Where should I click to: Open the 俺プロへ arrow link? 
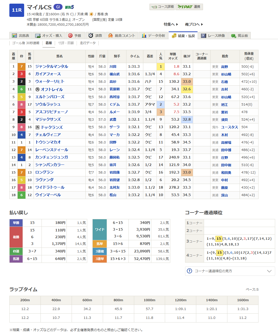(194, 24)
